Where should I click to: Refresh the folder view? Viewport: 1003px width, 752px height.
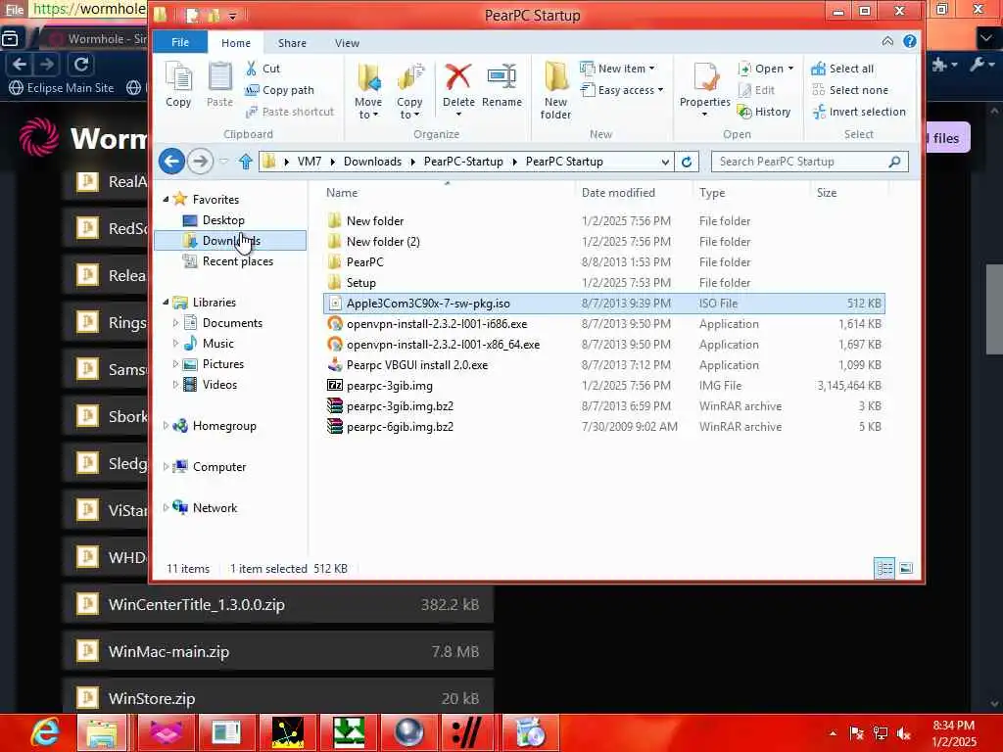(x=687, y=162)
